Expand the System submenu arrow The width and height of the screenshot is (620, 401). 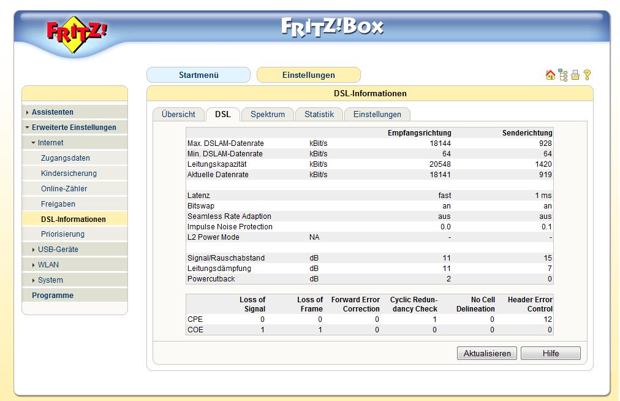(33, 280)
